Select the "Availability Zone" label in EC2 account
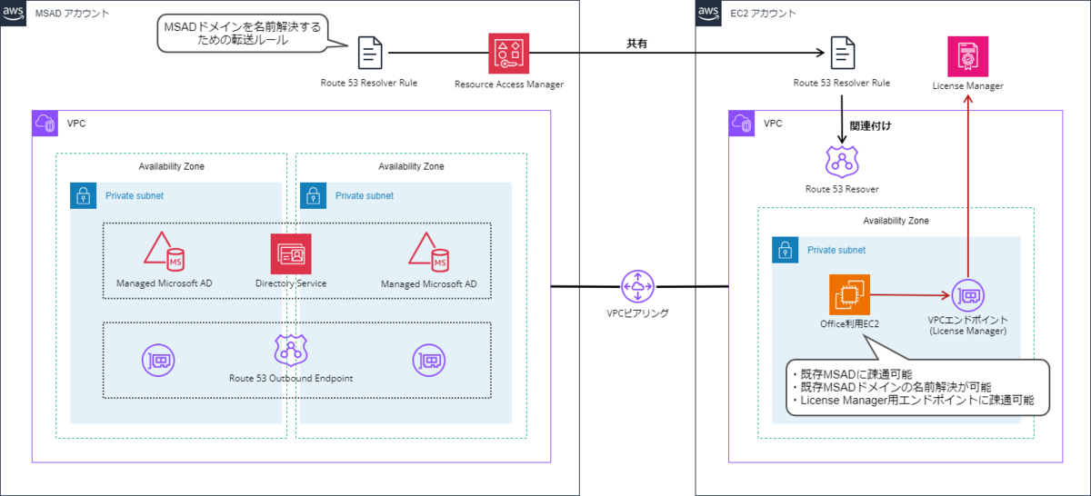 [x=896, y=221]
